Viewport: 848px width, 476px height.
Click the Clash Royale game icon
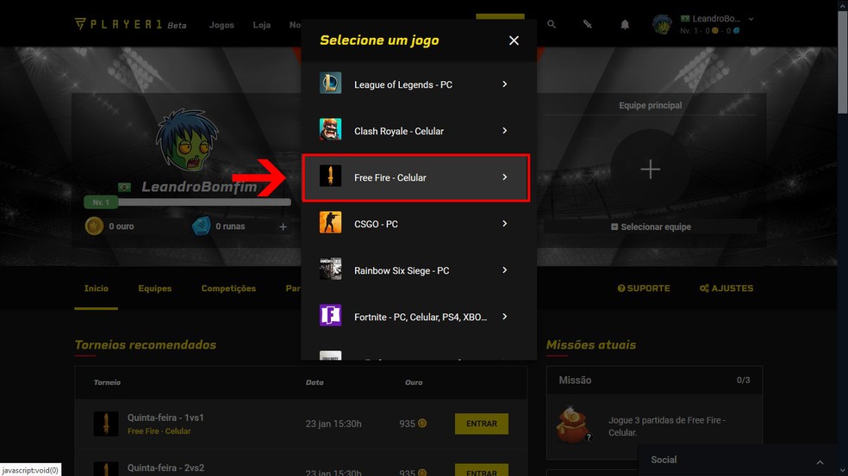330,130
